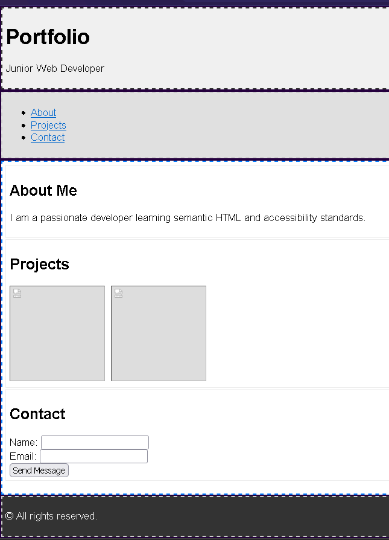Screen dimensions: 389x540
Task: Click the broken image icon in first project
Action: click(x=17, y=294)
